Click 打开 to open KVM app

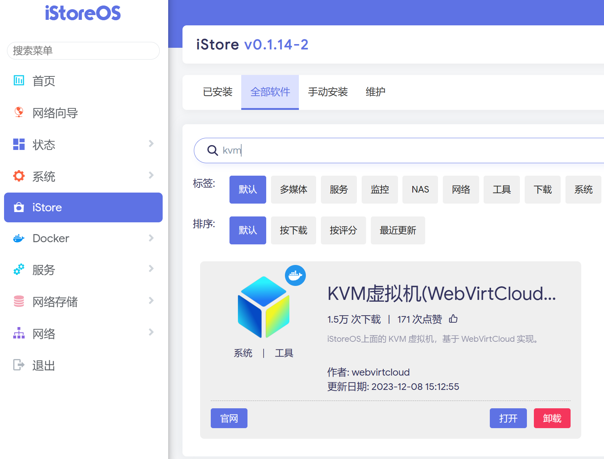pyautogui.click(x=508, y=418)
